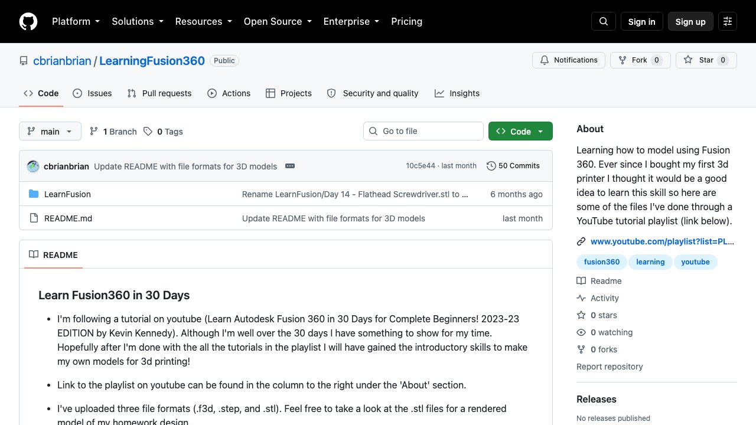
Task: Open the Platform dropdown menu
Action: pos(76,21)
